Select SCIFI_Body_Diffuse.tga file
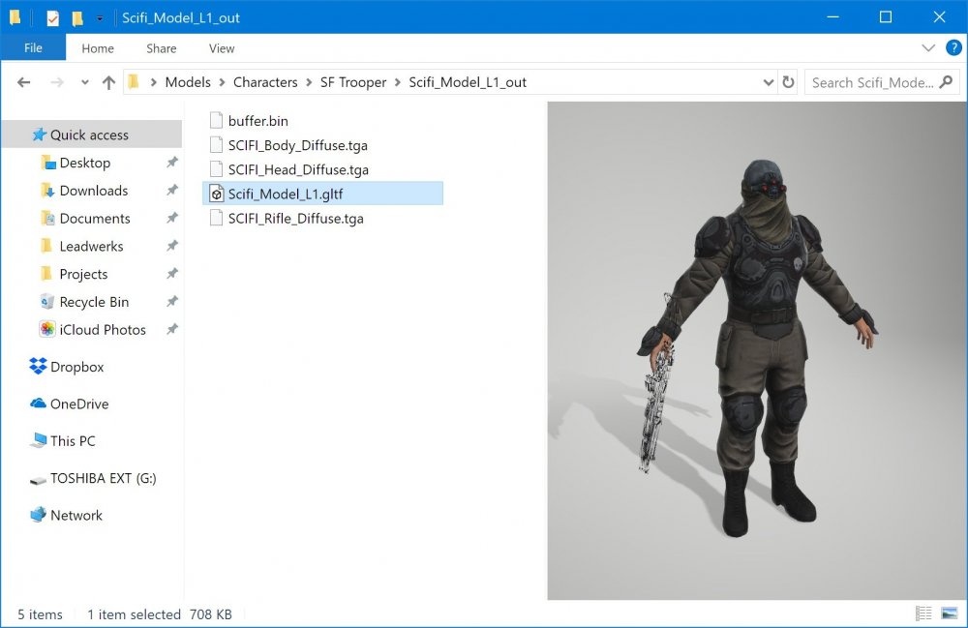The width and height of the screenshot is (968, 628). click(297, 145)
